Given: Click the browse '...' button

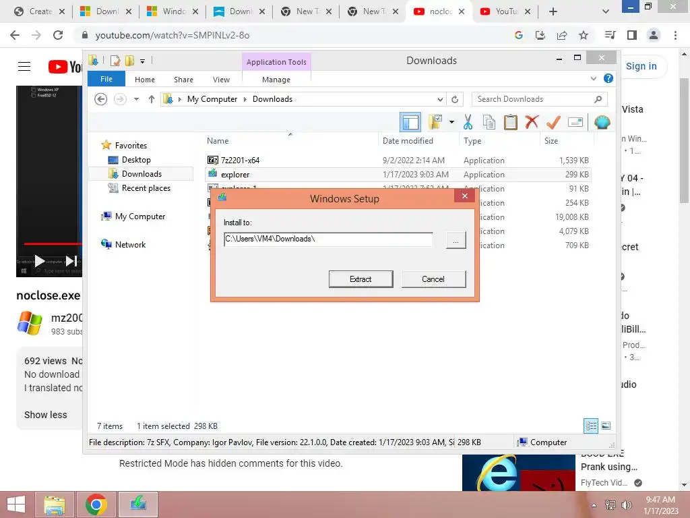Looking at the screenshot, I should (x=456, y=241).
